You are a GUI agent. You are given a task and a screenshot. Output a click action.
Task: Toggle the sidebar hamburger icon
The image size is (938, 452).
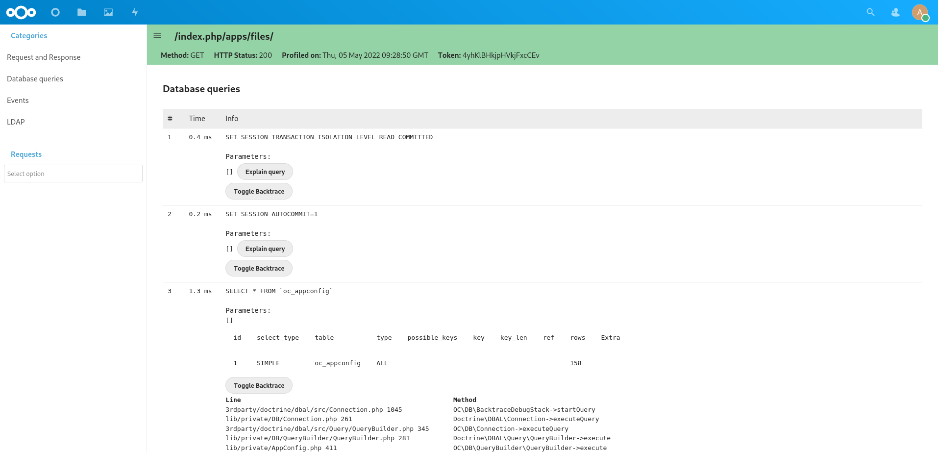(x=157, y=35)
